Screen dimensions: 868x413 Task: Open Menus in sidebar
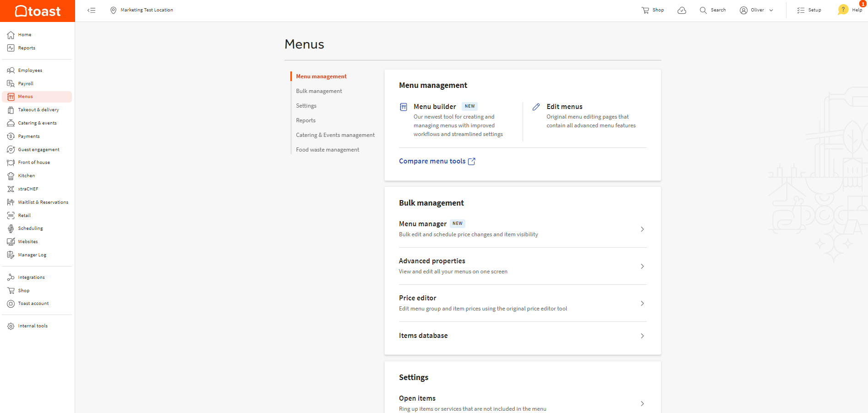(x=37, y=97)
